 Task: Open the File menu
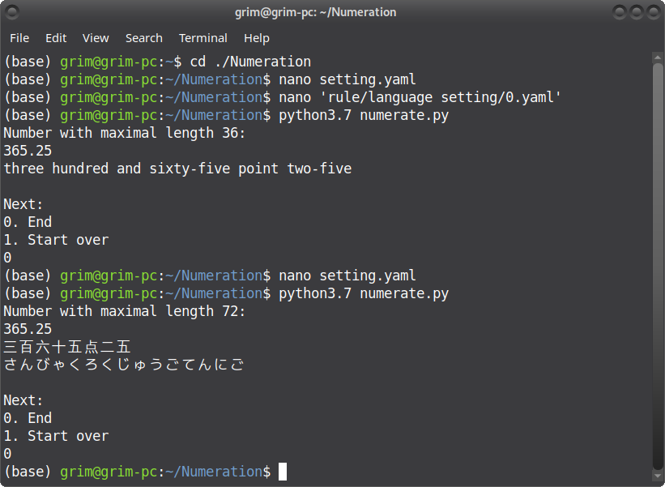[19, 38]
